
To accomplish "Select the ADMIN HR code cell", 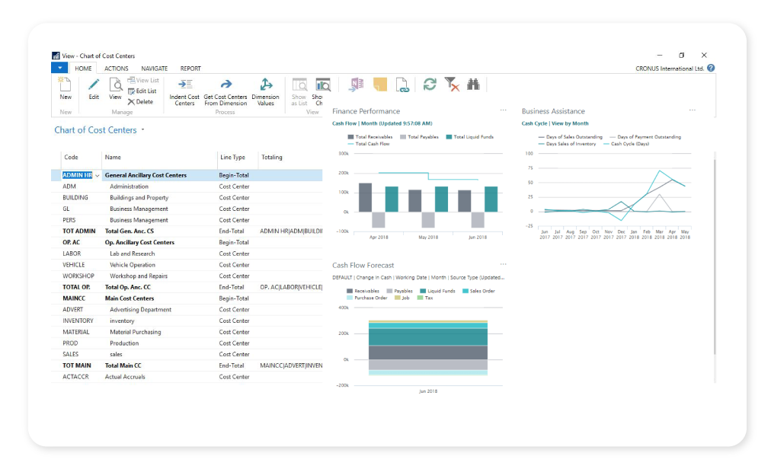I will click(77, 176).
